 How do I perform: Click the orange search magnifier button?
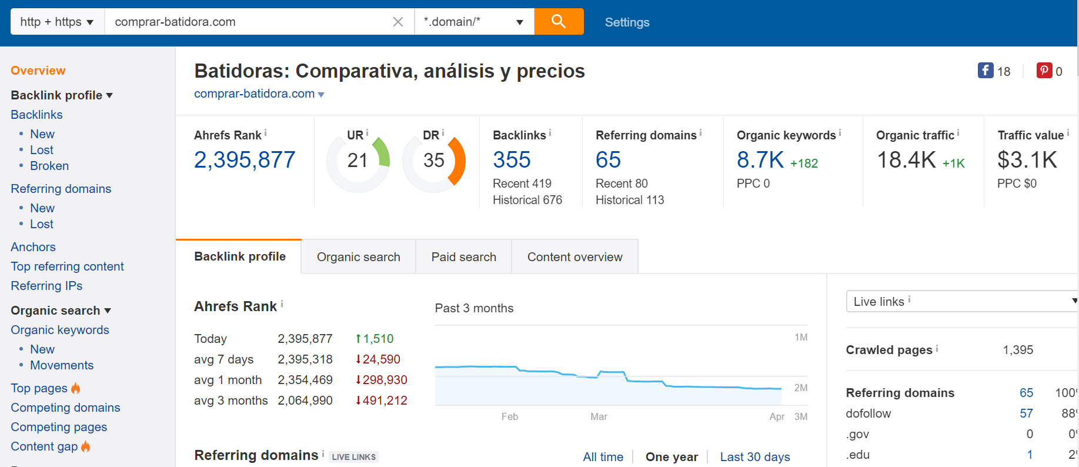point(559,22)
